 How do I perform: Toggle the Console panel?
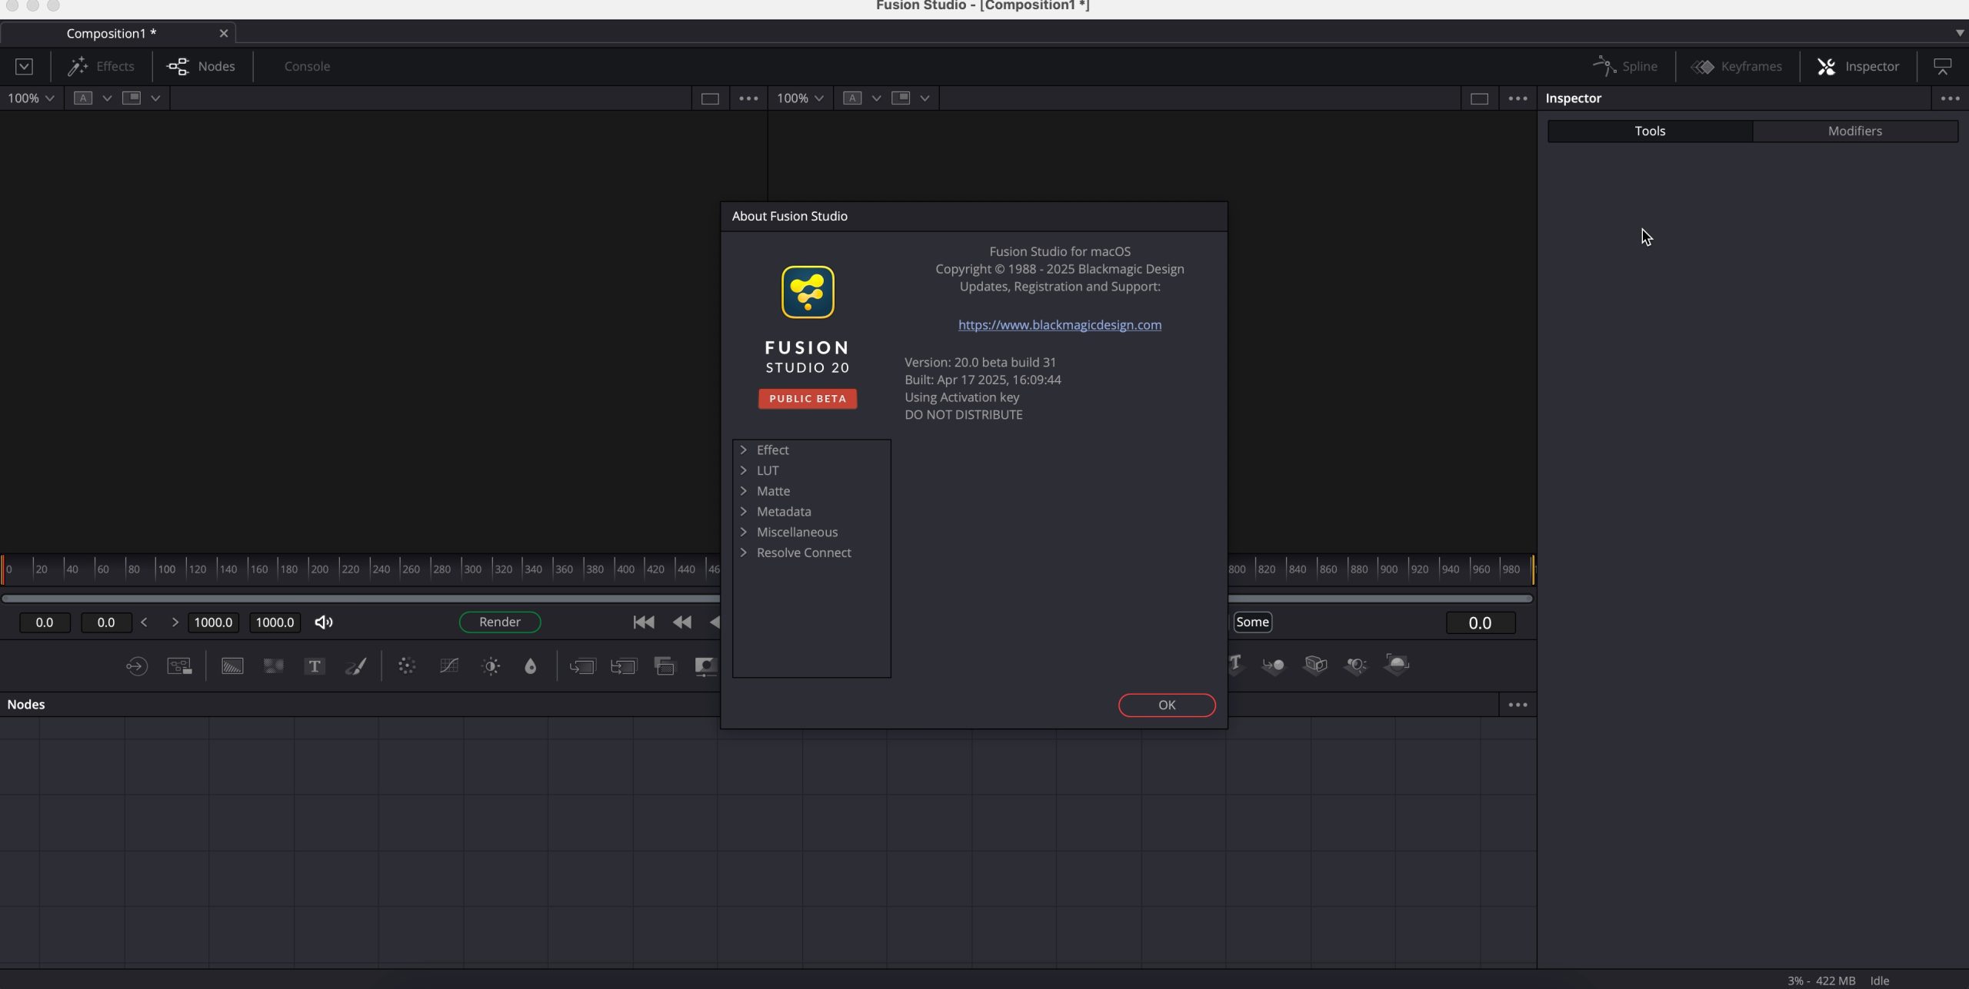(307, 67)
